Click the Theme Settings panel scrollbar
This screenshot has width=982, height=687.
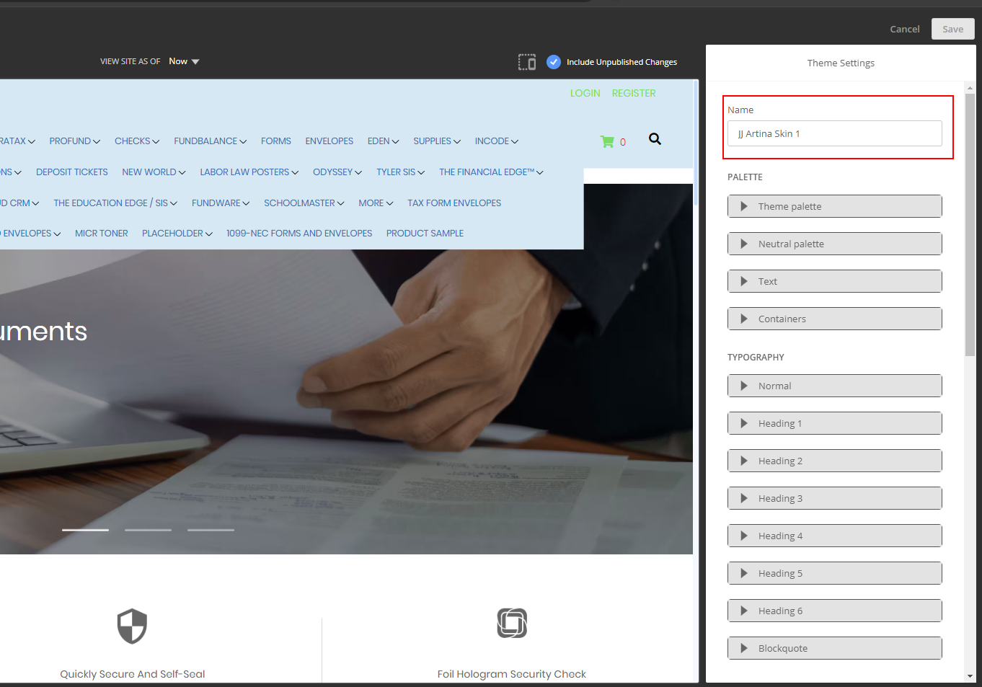coord(970,223)
